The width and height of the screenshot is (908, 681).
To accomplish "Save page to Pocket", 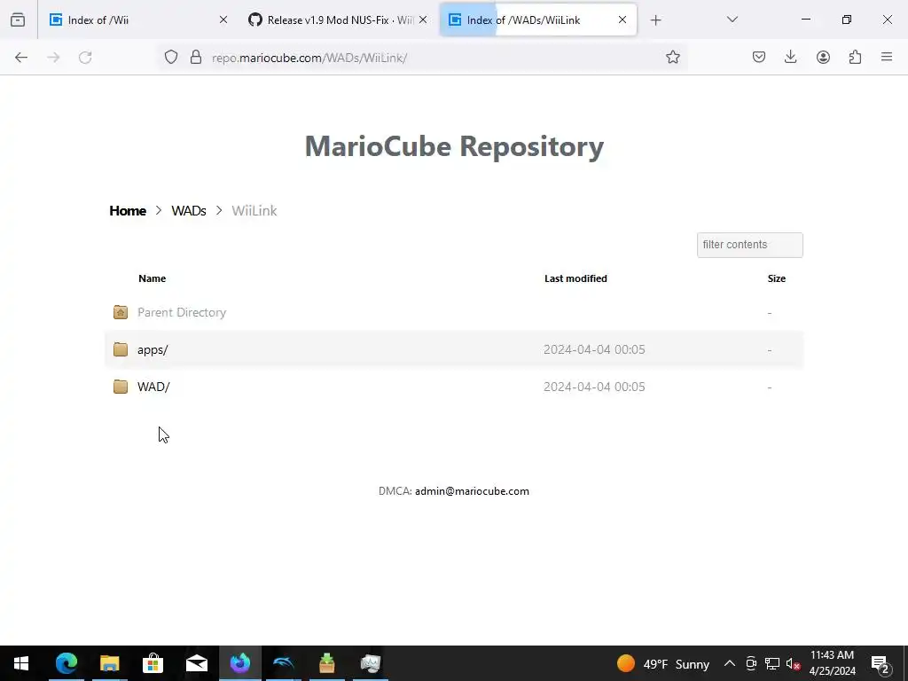I will [x=759, y=57].
